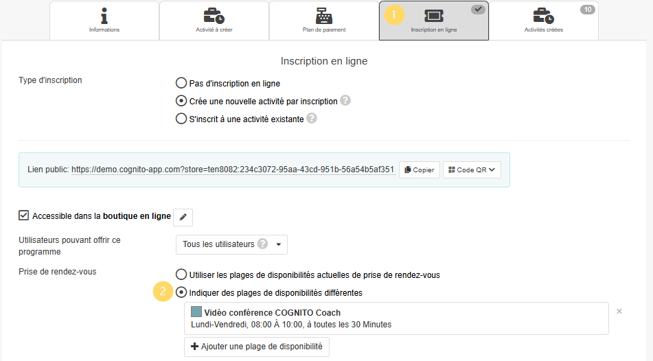This screenshot has height=361, width=653.
Task: Uncheck Accessible dans la boutique en ligne
Action: (24, 216)
